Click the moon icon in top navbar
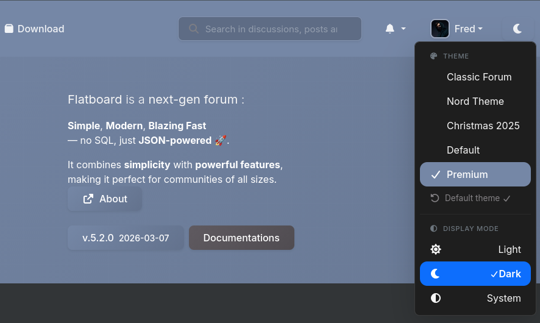This screenshot has height=323, width=540. point(517,29)
